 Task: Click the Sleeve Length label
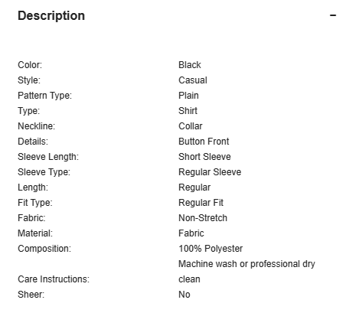[48, 157]
